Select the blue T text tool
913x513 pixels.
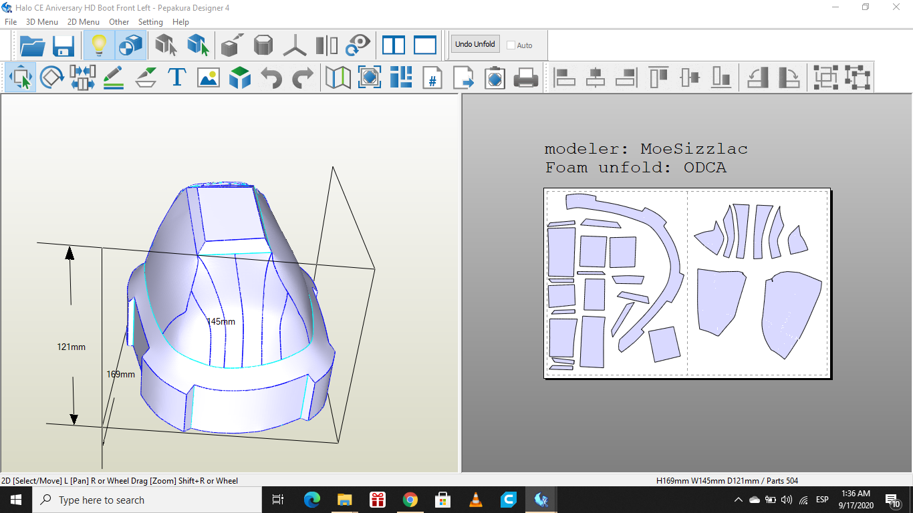[176, 77]
